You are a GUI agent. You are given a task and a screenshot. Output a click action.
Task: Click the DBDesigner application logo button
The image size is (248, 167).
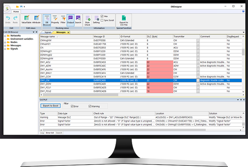7,9
